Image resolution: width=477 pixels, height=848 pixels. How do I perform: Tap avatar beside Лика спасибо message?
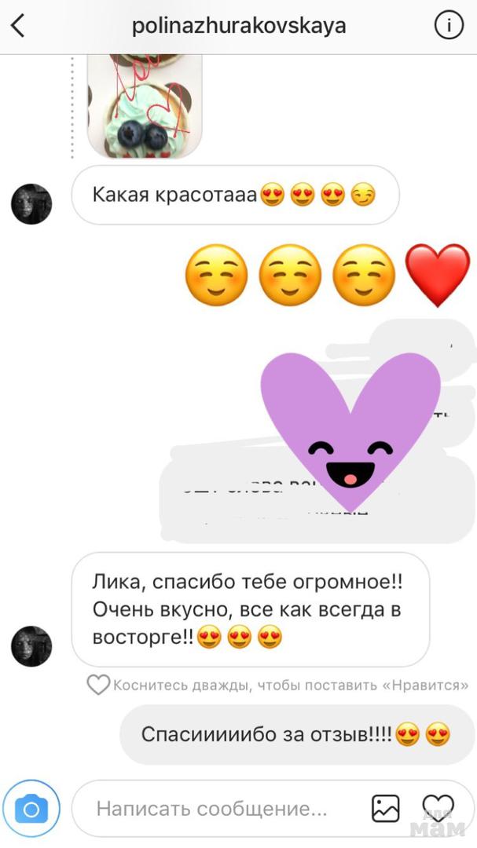point(31,646)
